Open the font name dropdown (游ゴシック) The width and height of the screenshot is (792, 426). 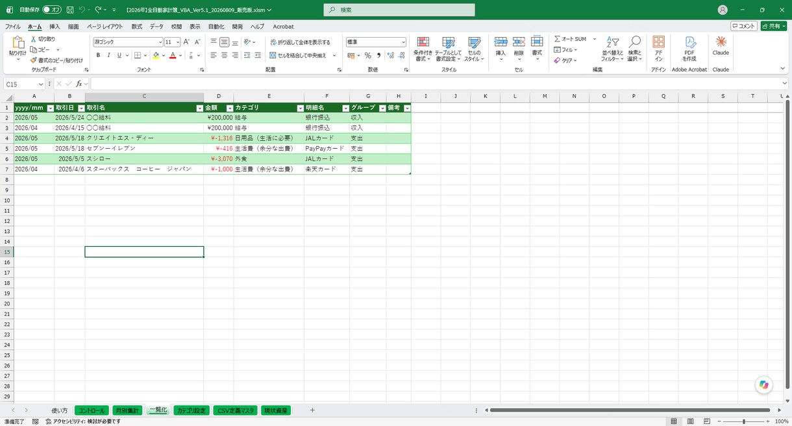point(160,42)
